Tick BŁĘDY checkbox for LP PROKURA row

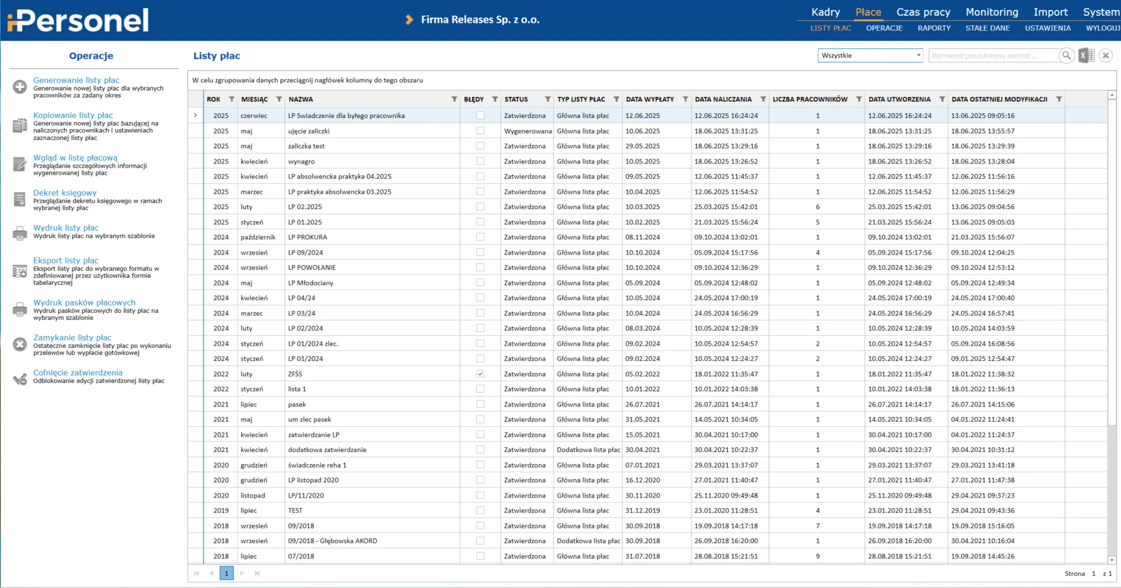480,237
